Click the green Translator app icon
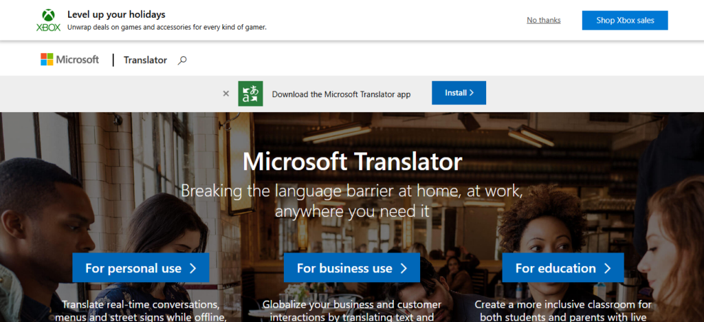This screenshot has height=322, width=704. pos(250,94)
